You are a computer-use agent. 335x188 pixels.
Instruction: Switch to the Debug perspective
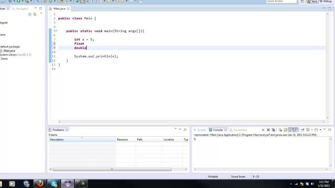[326, 1]
